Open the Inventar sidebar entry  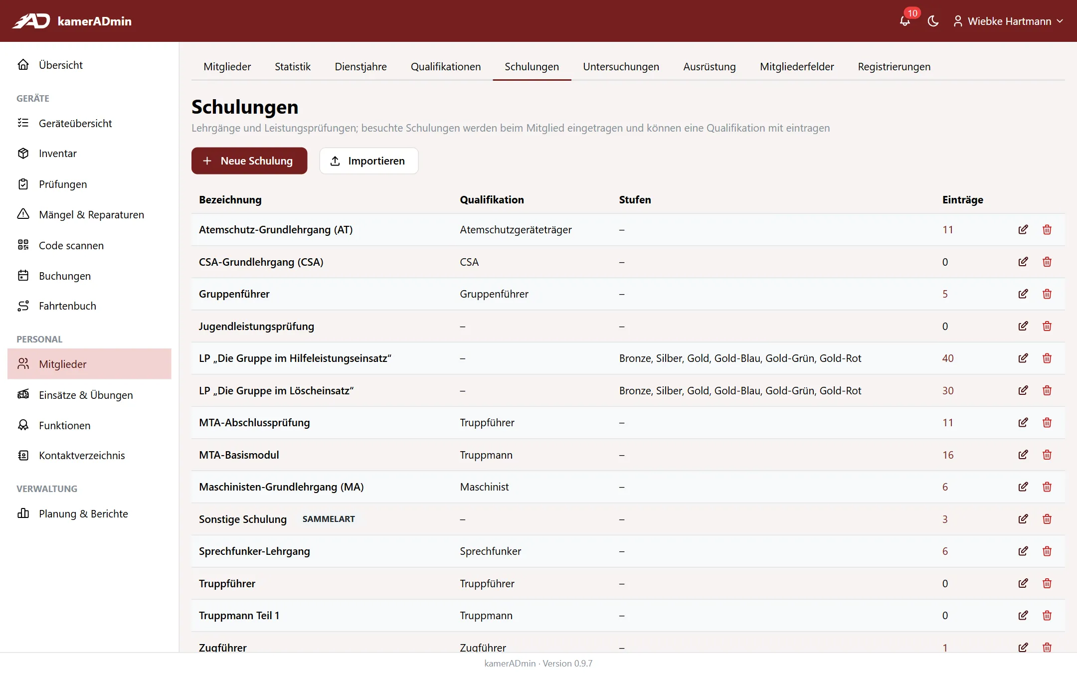tap(89, 154)
